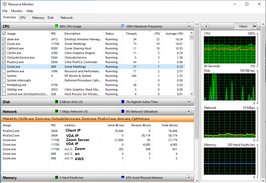Click the CPU process list vertical scrollbar
Image resolution: width=266 pixels, height=183 pixels.
click(191, 66)
